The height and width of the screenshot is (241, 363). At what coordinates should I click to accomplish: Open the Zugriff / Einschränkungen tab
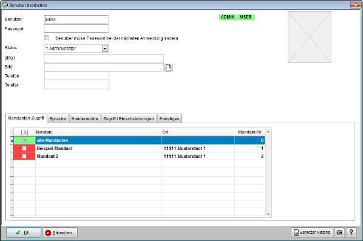pos(129,118)
